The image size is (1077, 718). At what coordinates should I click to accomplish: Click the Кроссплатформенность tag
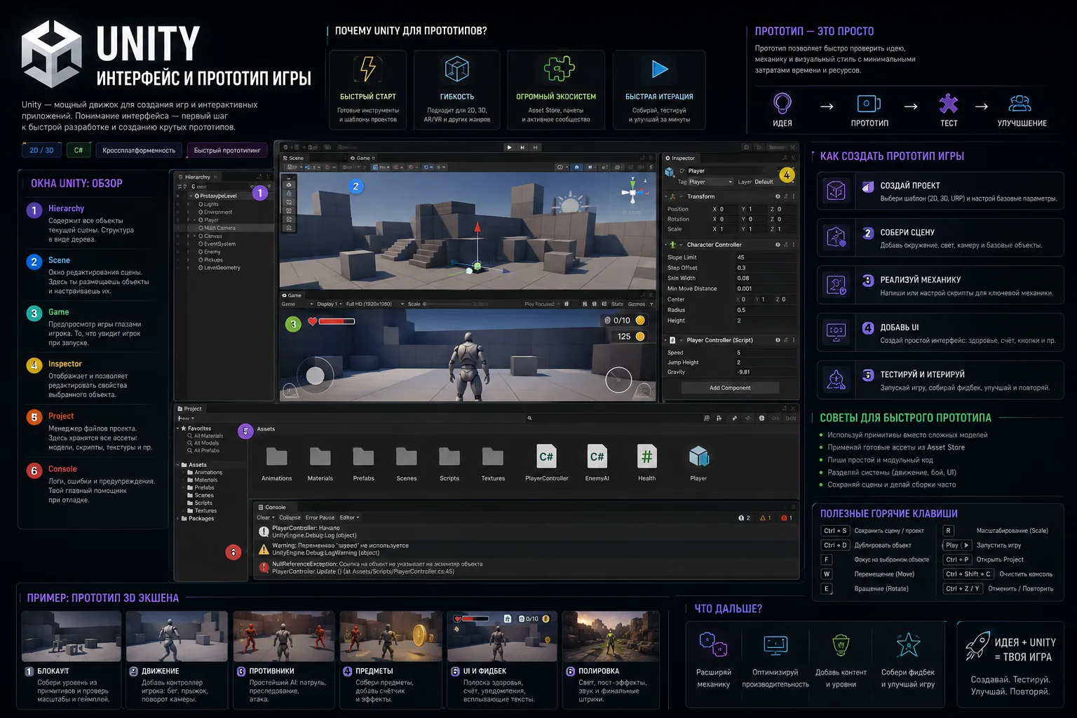(x=139, y=150)
